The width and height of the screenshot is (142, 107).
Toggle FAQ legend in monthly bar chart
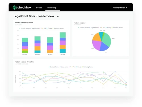[44, 28]
